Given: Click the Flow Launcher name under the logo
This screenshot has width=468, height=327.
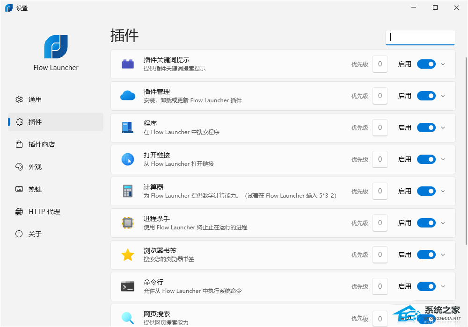Looking at the screenshot, I should coord(56,68).
